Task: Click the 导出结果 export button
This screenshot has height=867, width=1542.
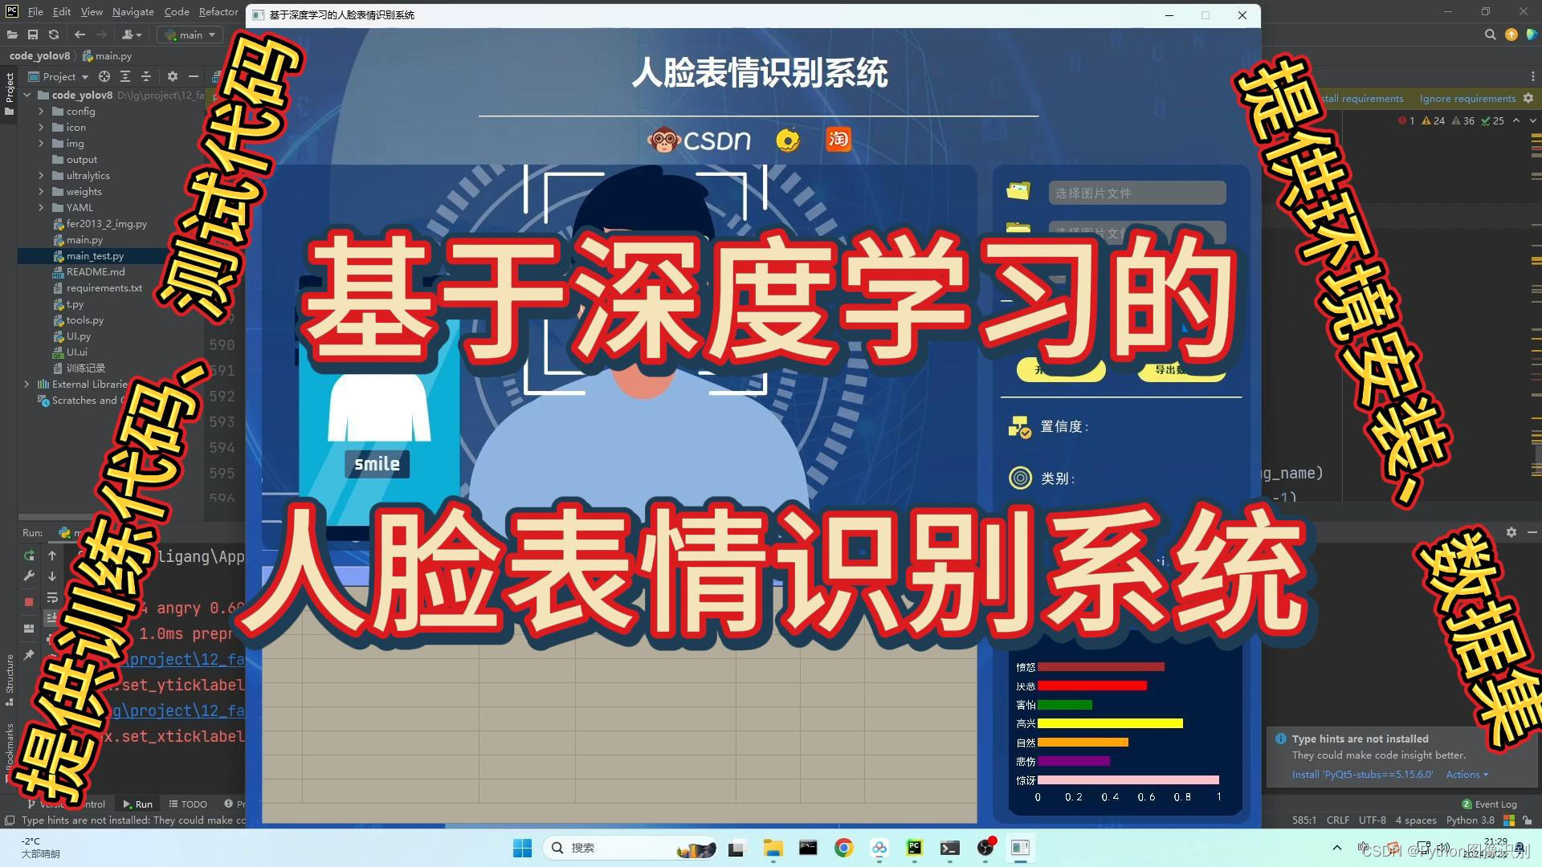Action: pos(1170,372)
